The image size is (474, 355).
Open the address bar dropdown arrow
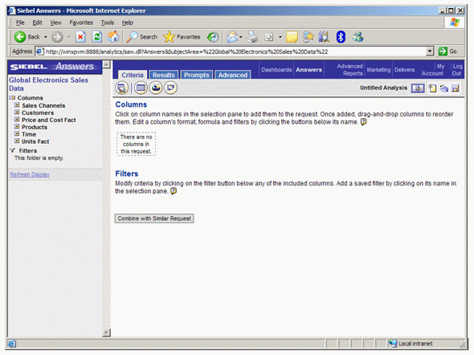(x=430, y=51)
